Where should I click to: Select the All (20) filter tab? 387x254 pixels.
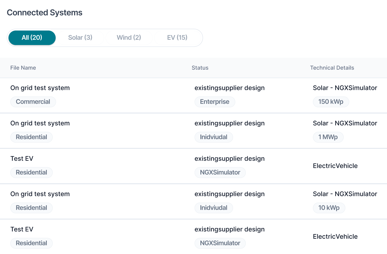32,38
